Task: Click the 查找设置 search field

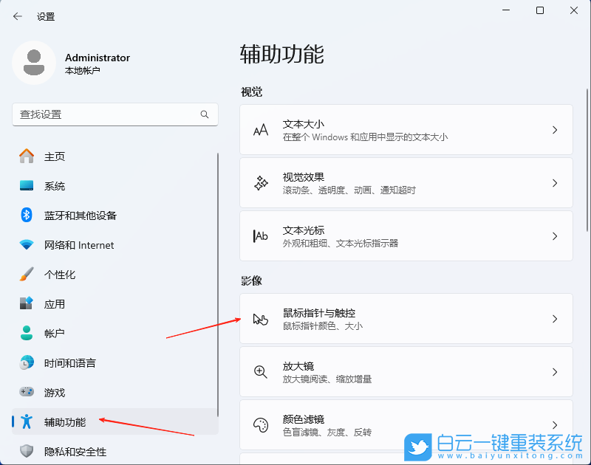Action: pos(115,114)
